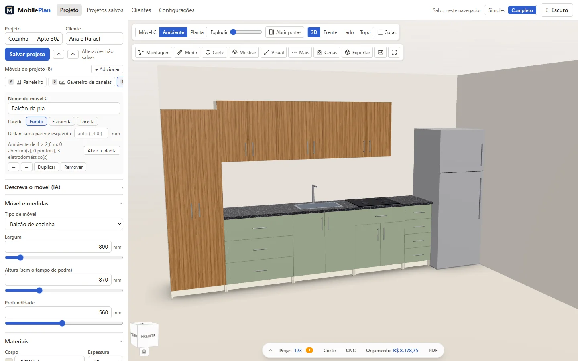Expand the bottom bar chevron
This screenshot has width=578, height=361.
(271, 350)
